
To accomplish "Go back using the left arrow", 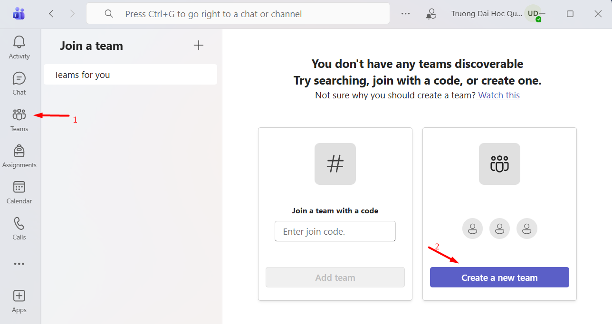I will pyautogui.click(x=51, y=14).
